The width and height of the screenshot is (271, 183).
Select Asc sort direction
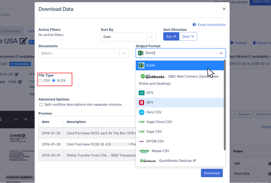[171, 36]
